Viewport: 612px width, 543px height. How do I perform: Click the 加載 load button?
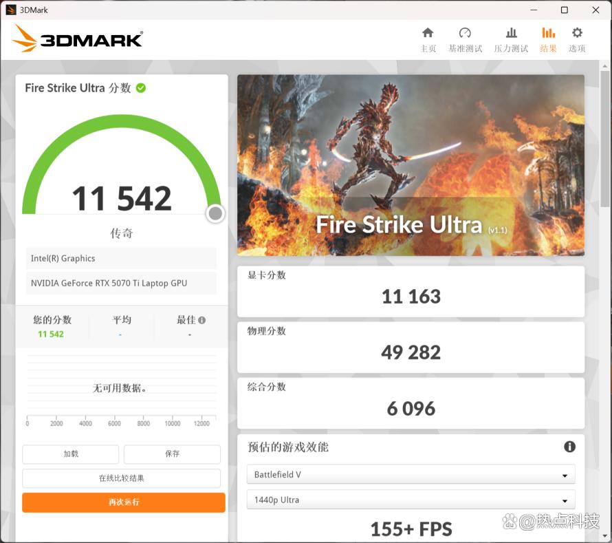71,454
